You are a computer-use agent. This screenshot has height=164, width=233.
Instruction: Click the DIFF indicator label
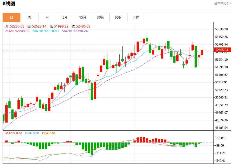(x=32, y=133)
